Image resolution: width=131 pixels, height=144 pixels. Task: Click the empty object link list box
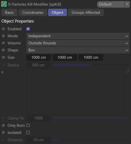(75, 91)
